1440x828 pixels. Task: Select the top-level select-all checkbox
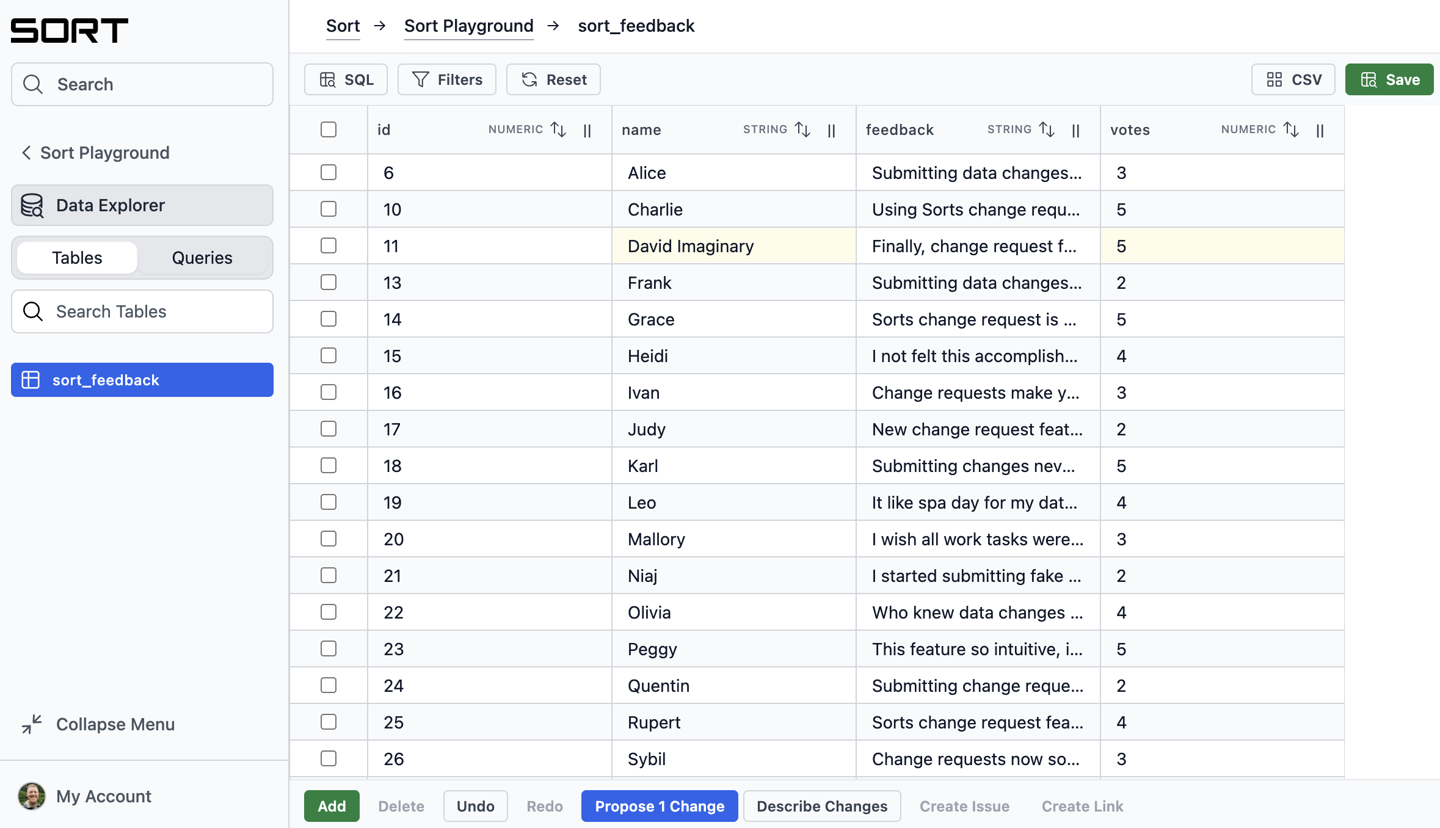coord(329,129)
